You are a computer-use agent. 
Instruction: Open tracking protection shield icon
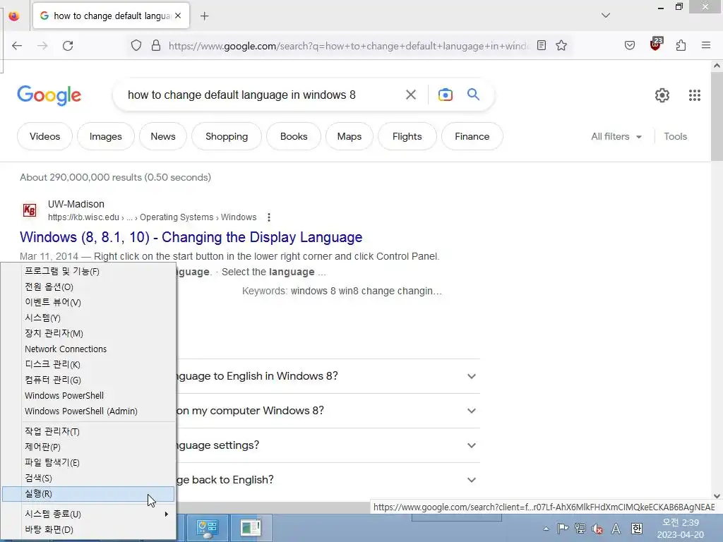point(136,46)
